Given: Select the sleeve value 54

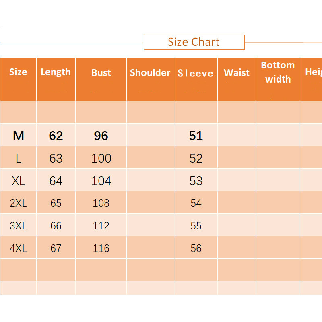Looking at the screenshot, I should [196, 203].
